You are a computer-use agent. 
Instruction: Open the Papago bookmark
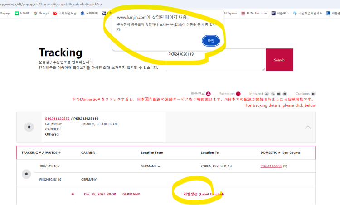click(5, 14)
